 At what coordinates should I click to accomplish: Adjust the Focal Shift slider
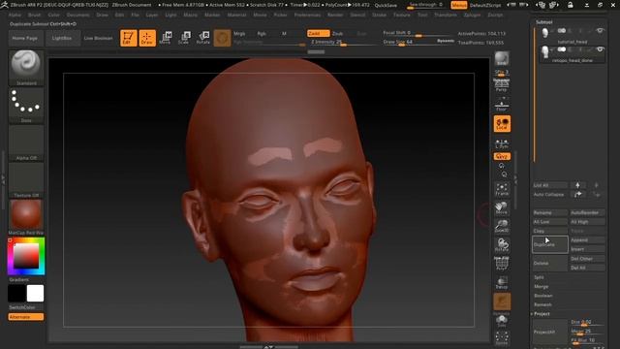tap(418, 33)
